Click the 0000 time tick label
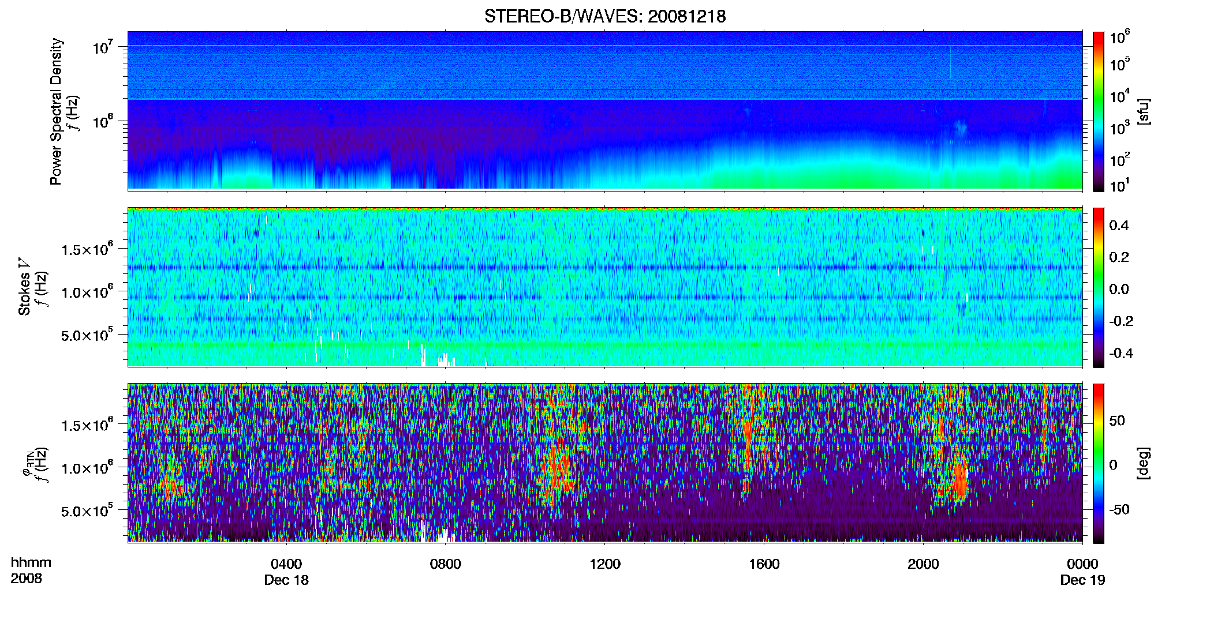Image resolution: width=1210 pixels, height=623 pixels. tap(1082, 564)
